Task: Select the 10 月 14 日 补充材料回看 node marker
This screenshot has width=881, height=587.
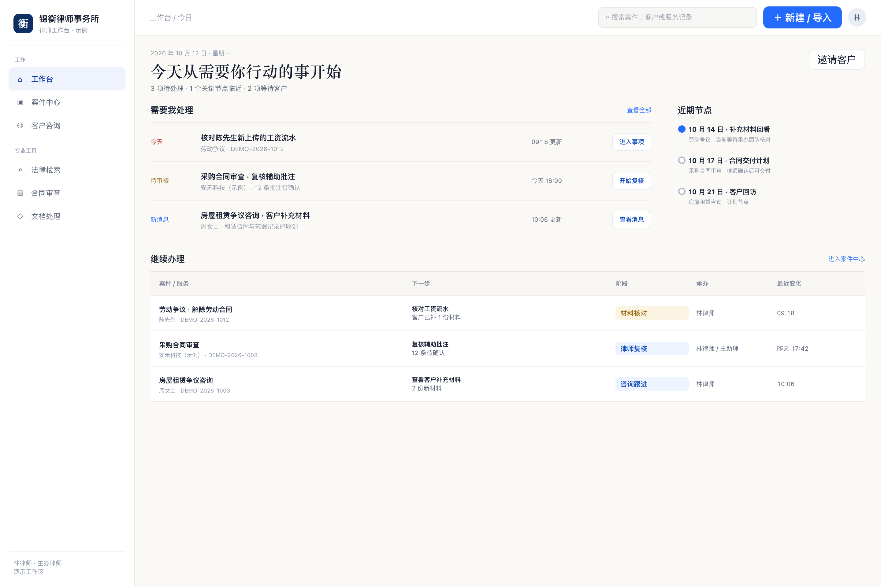Action: pyautogui.click(x=682, y=129)
